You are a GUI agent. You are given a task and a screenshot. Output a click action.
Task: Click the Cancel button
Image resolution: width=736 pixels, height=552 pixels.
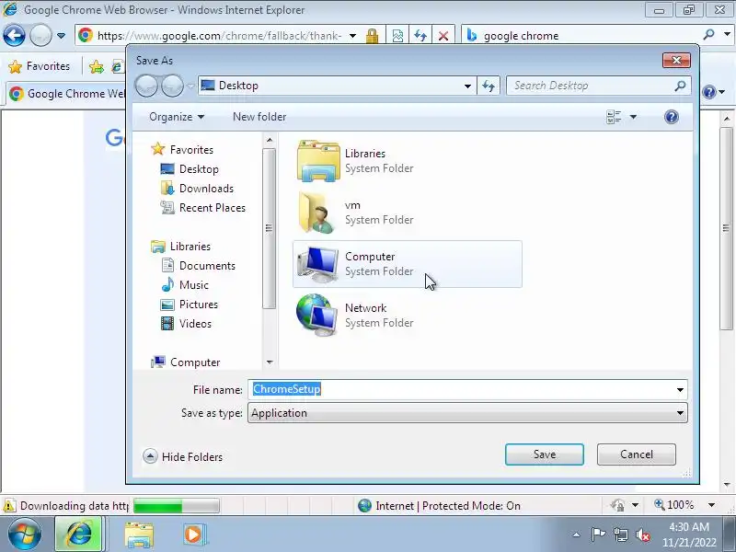[637, 454]
